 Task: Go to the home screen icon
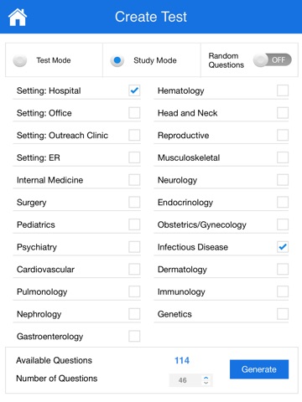18,18
